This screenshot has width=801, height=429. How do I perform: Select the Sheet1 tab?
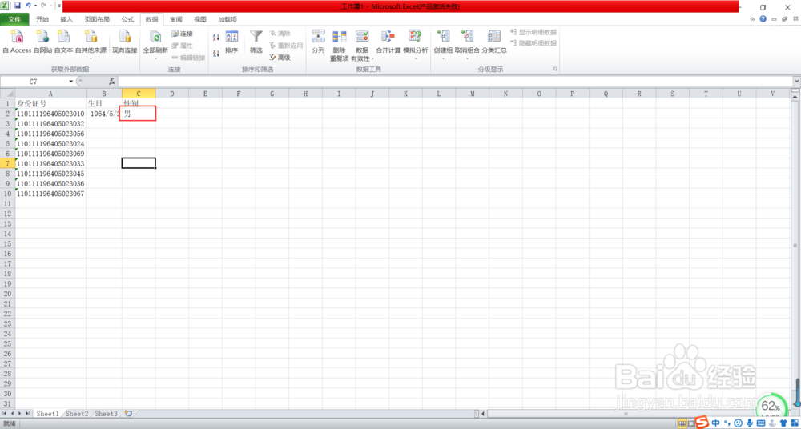pos(47,413)
